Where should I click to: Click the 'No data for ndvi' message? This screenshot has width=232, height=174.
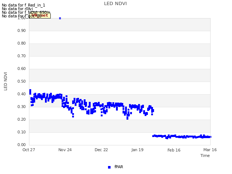click(17, 9)
